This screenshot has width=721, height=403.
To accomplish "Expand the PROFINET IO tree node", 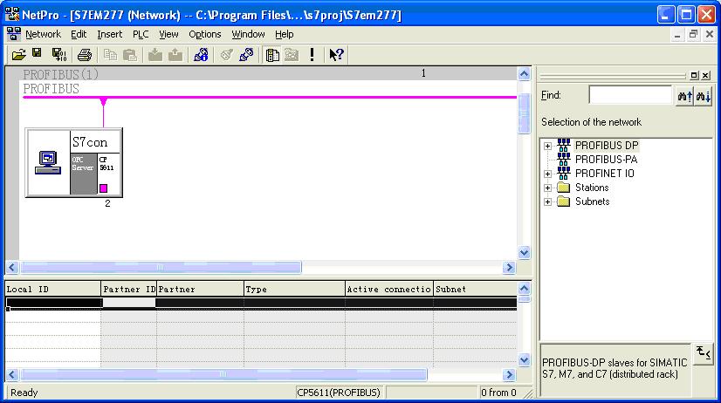I will 547,174.
